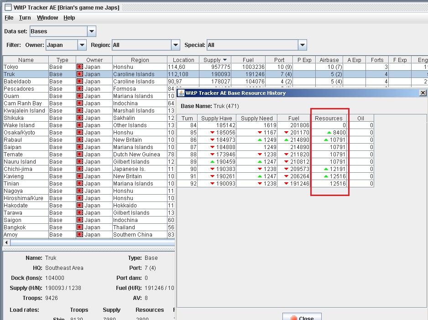Click the Supply column header sort arrow
The image size is (428, 320).
tap(225, 60)
